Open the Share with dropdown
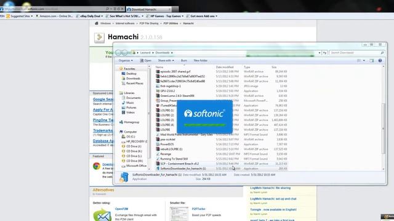This screenshot has height=221, width=394. pos(166,60)
